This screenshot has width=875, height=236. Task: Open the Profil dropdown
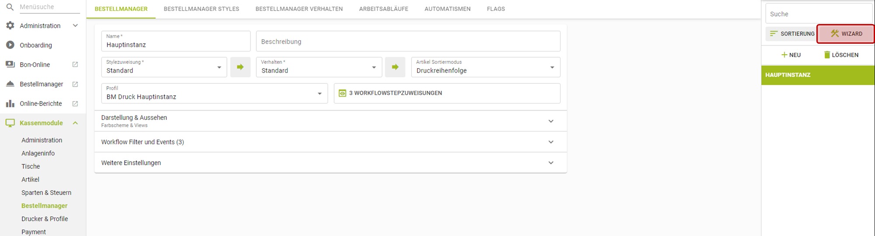214,94
